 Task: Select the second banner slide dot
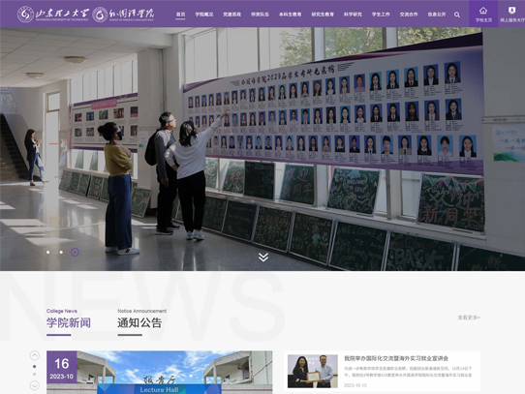(61, 252)
